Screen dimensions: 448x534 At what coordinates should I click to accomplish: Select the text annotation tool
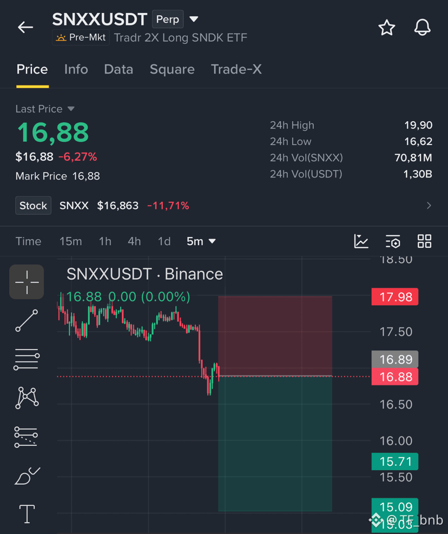point(27,514)
